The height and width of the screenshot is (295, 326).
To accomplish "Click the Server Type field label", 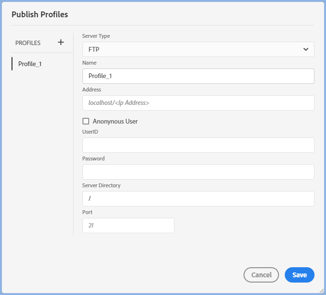I will [x=96, y=36].
